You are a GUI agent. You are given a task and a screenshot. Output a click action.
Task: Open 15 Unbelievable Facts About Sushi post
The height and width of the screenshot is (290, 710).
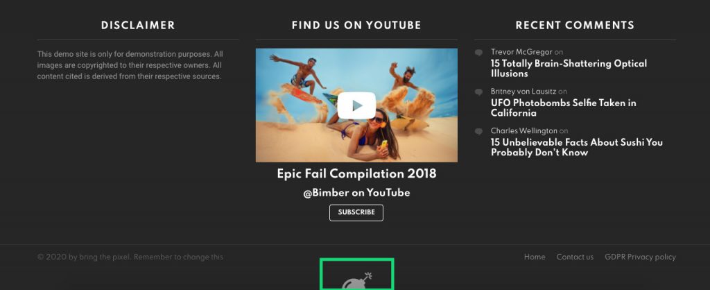click(577, 147)
